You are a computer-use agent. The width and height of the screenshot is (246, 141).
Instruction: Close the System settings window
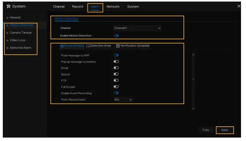coord(239,6)
